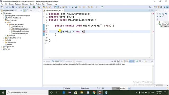Viewport: 169px width, 95px height.
Task: Click the red error marker in overview ruler
Action: [x=153, y=32]
